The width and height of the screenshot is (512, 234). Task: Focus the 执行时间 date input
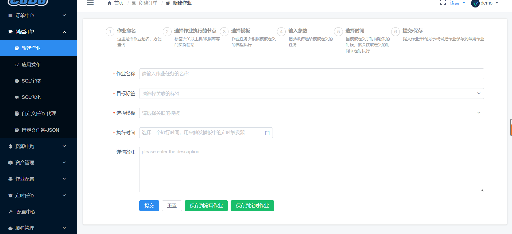pyautogui.click(x=206, y=133)
